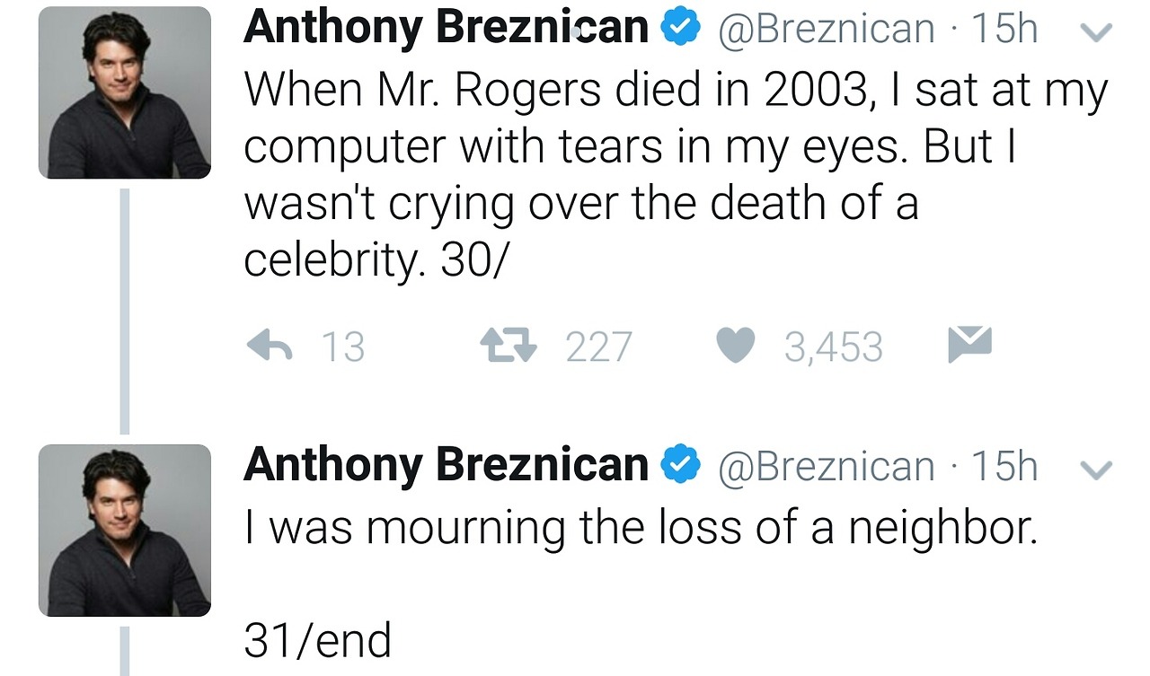Open profile photo beside the Mr. Rogers tweet
1150x676 pixels.
pyautogui.click(x=124, y=92)
